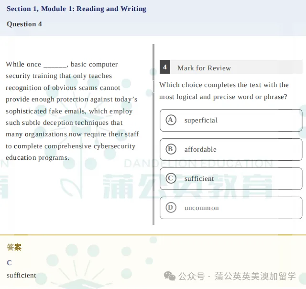Click the 答案 answer heading
The image size is (306, 289).
click(x=14, y=247)
